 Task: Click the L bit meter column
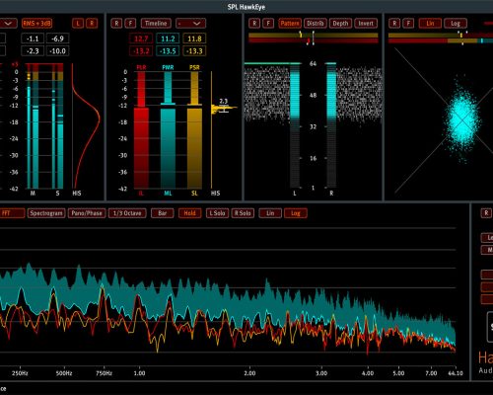295,125
